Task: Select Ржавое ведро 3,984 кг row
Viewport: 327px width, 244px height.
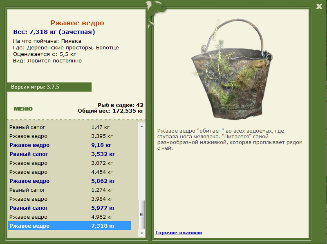Action: coord(69,199)
